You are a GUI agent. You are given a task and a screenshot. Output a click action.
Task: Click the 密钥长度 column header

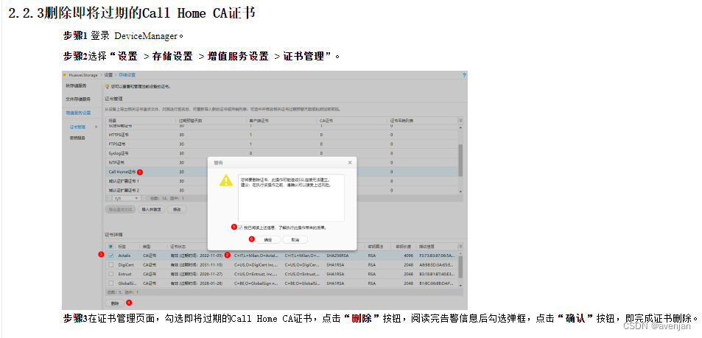click(x=402, y=247)
